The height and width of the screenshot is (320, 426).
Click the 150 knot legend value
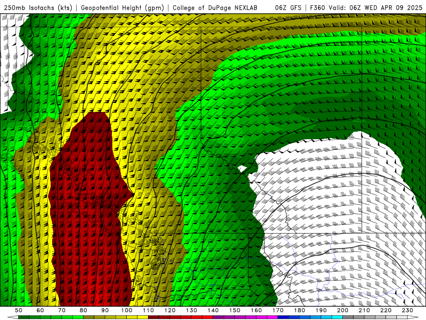click(235, 310)
